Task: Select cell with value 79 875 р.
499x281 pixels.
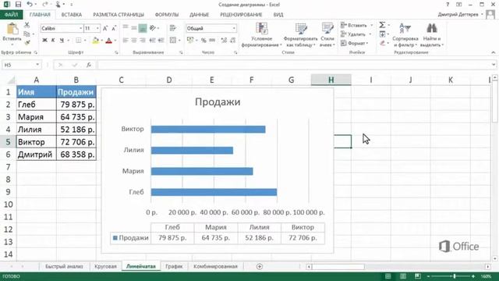Action: [76, 105]
